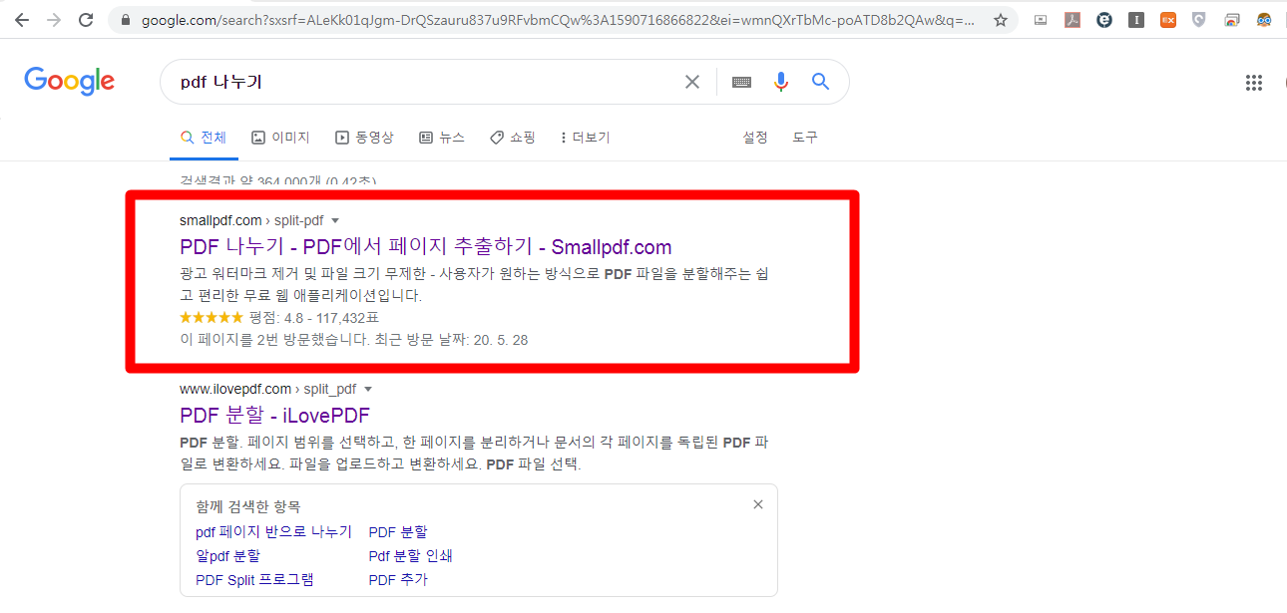
Task: Close the related searches box
Action: tap(758, 504)
